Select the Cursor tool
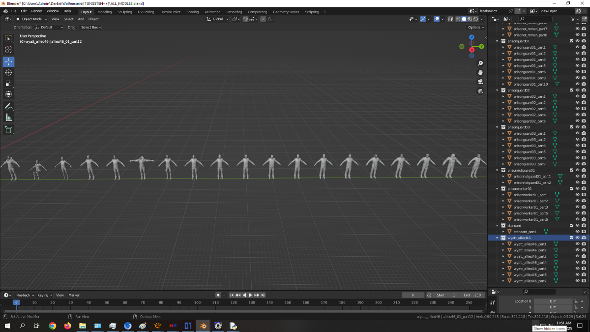590x332 pixels. (9, 49)
